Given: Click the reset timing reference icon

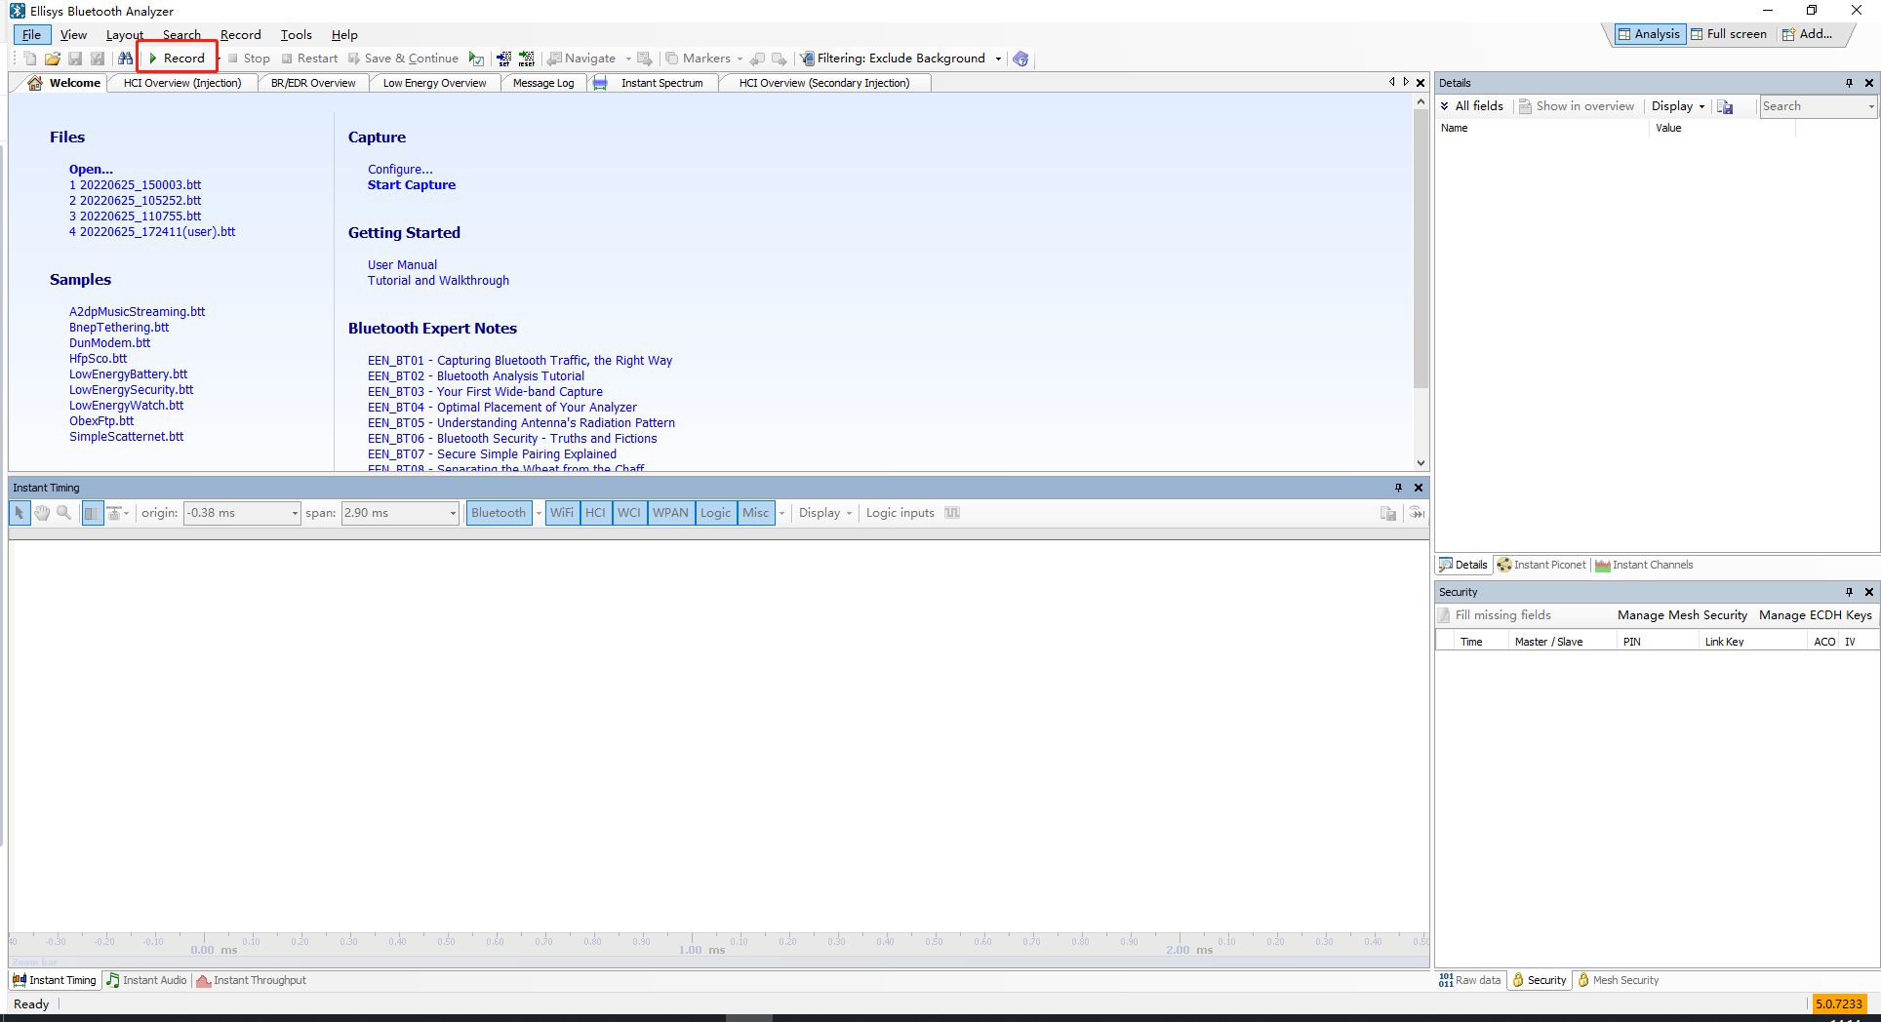Looking at the screenshot, I should point(527,59).
